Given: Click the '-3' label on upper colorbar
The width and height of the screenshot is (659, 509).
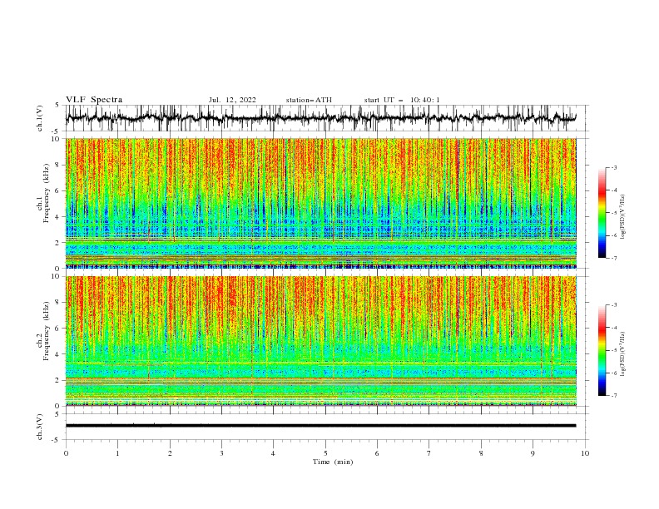Looking at the screenshot, I should [613, 168].
